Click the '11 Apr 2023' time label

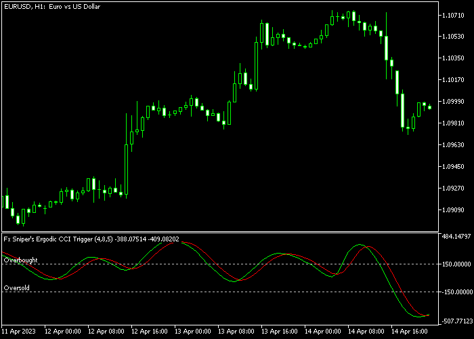click(18, 331)
